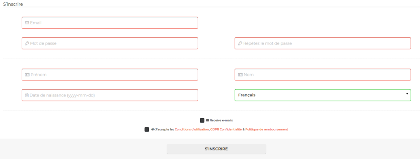Image resolution: width=420 pixels, height=159 pixels.
Task: Focus the Prénom input field
Action: (110, 75)
